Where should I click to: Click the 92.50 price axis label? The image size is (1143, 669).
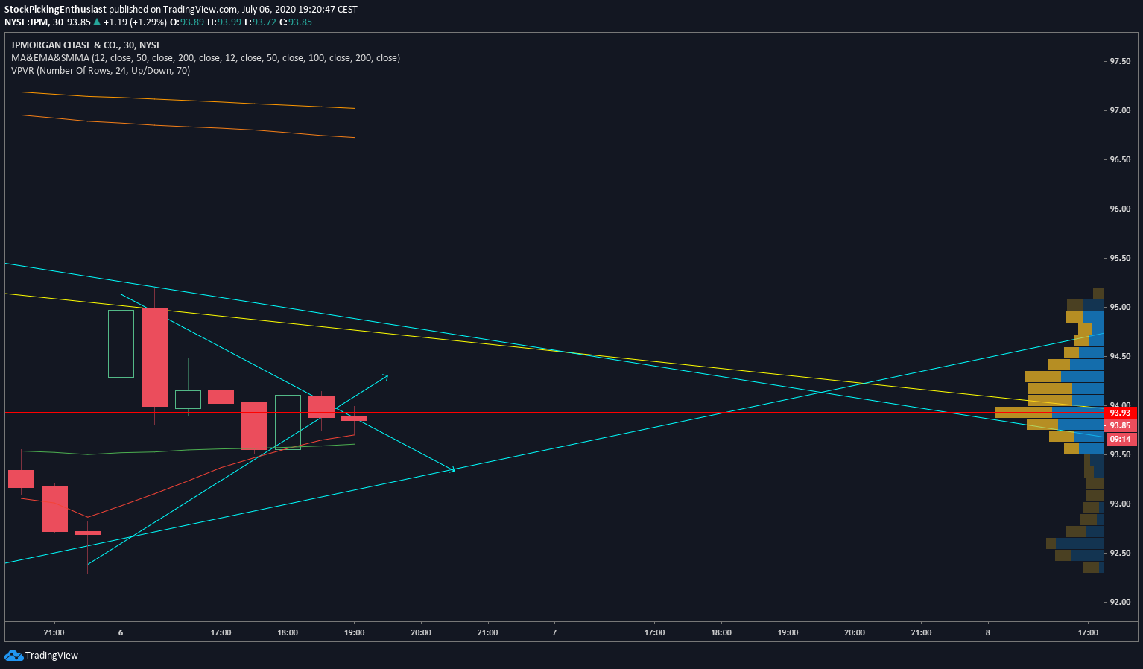tap(1120, 553)
